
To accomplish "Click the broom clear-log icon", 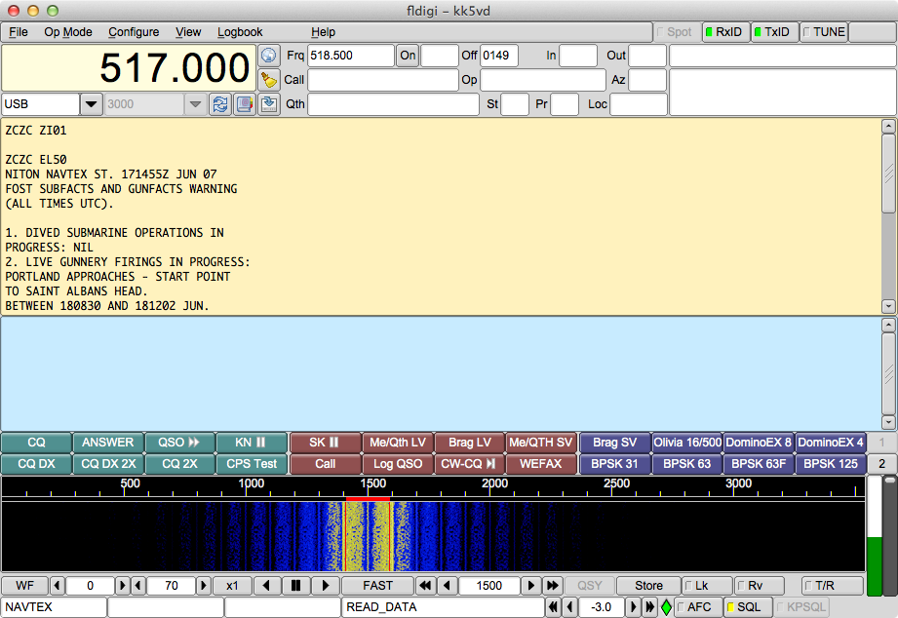I will 269,80.
